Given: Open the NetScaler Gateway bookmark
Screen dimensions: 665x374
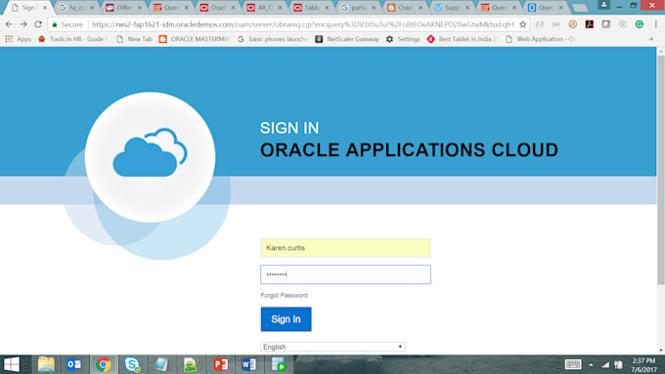Looking at the screenshot, I should (x=347, y=39).
